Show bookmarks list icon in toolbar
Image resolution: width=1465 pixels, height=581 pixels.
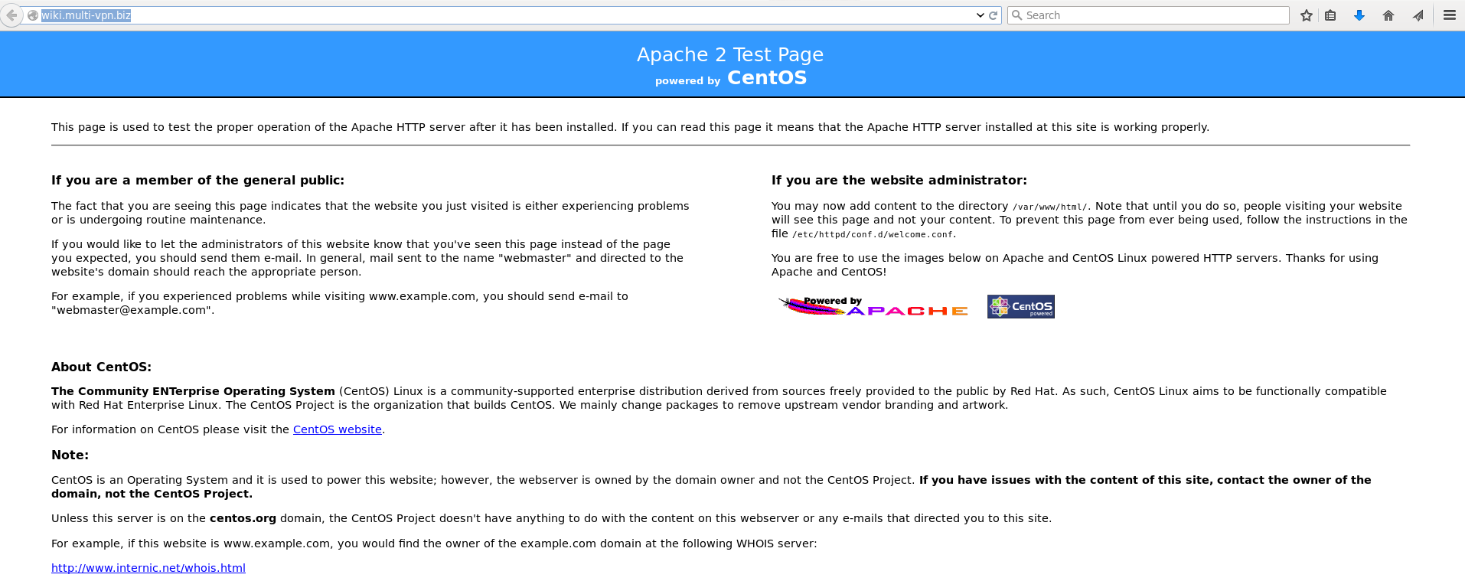1330,15
